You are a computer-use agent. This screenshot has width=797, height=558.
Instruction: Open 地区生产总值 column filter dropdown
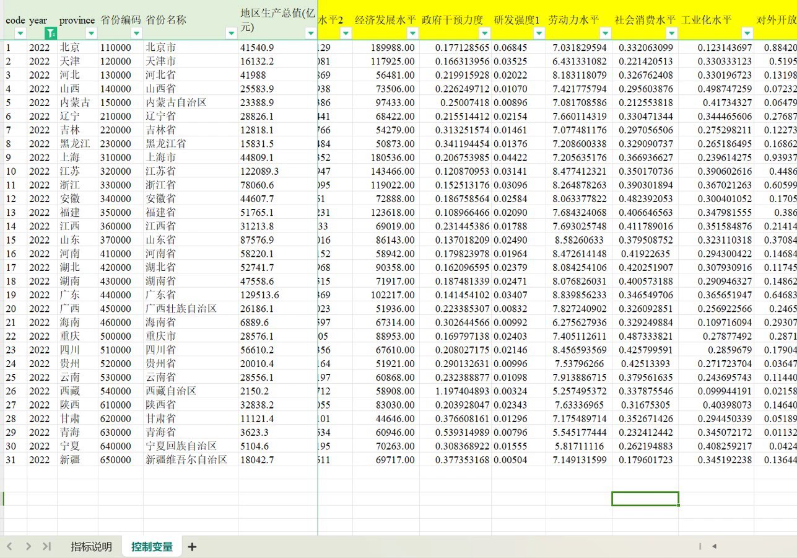click(310, 33)
